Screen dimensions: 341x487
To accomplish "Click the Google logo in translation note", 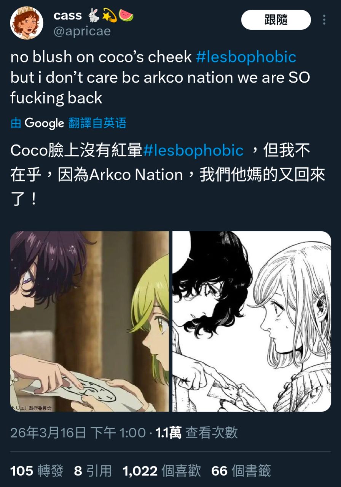I will coord(44,123).
